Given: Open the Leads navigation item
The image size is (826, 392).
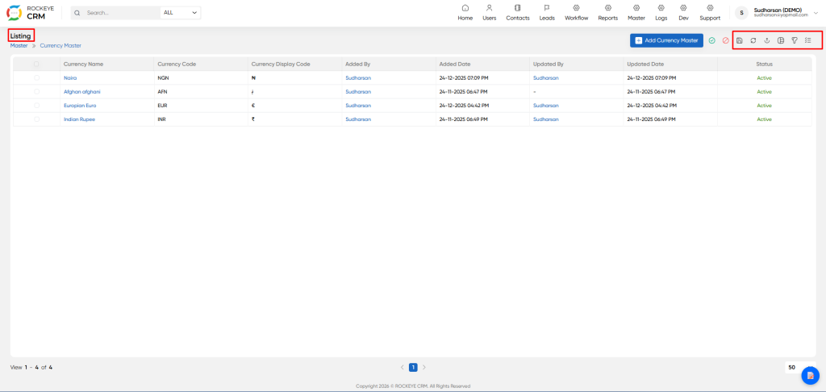Looking at the screenshot, I should tap(547, 13).
